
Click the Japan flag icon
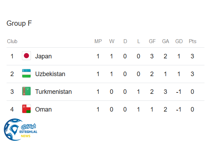[26, 56]
